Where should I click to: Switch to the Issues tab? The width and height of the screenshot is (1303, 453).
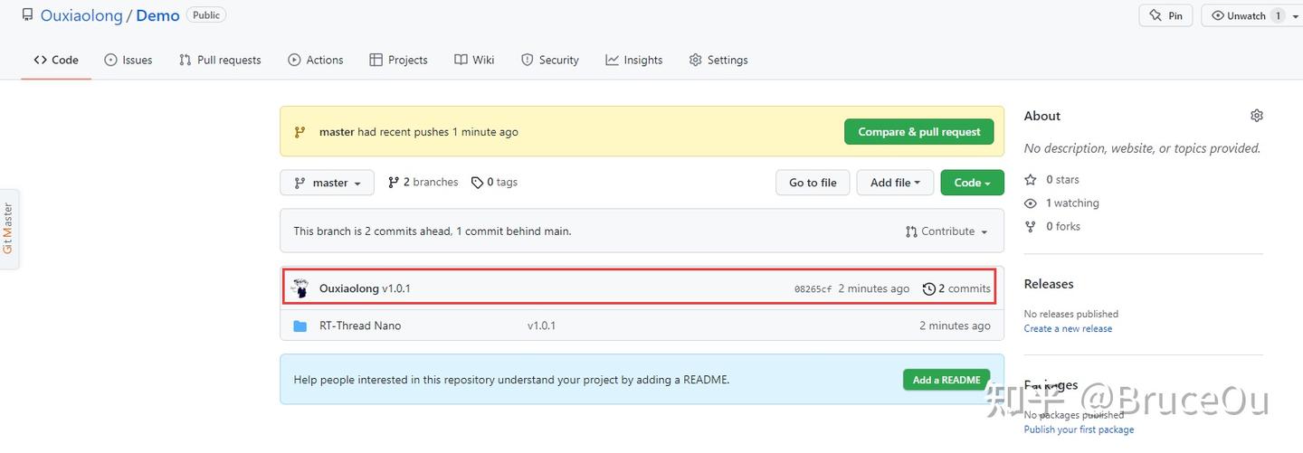[128, 60]
